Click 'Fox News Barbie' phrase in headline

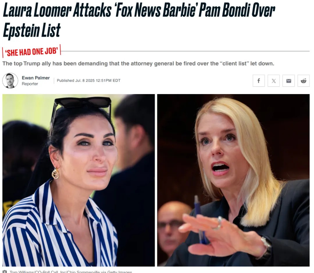[155, 10]
